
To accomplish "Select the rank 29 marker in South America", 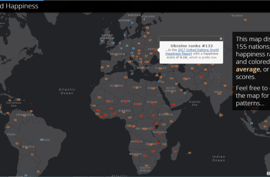I will [x=38, y=172].
